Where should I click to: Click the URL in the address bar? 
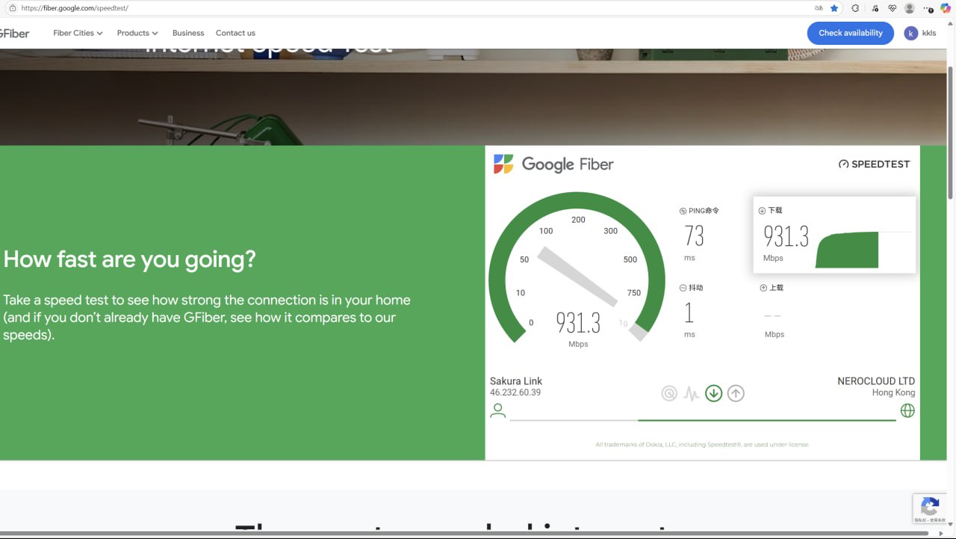75,8
